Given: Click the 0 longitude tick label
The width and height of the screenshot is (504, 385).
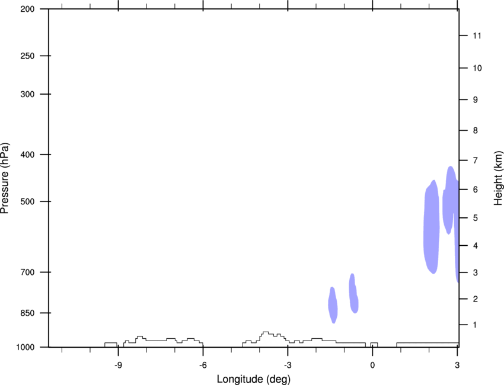Looking at the screenshot, I should tap(372, 365).
